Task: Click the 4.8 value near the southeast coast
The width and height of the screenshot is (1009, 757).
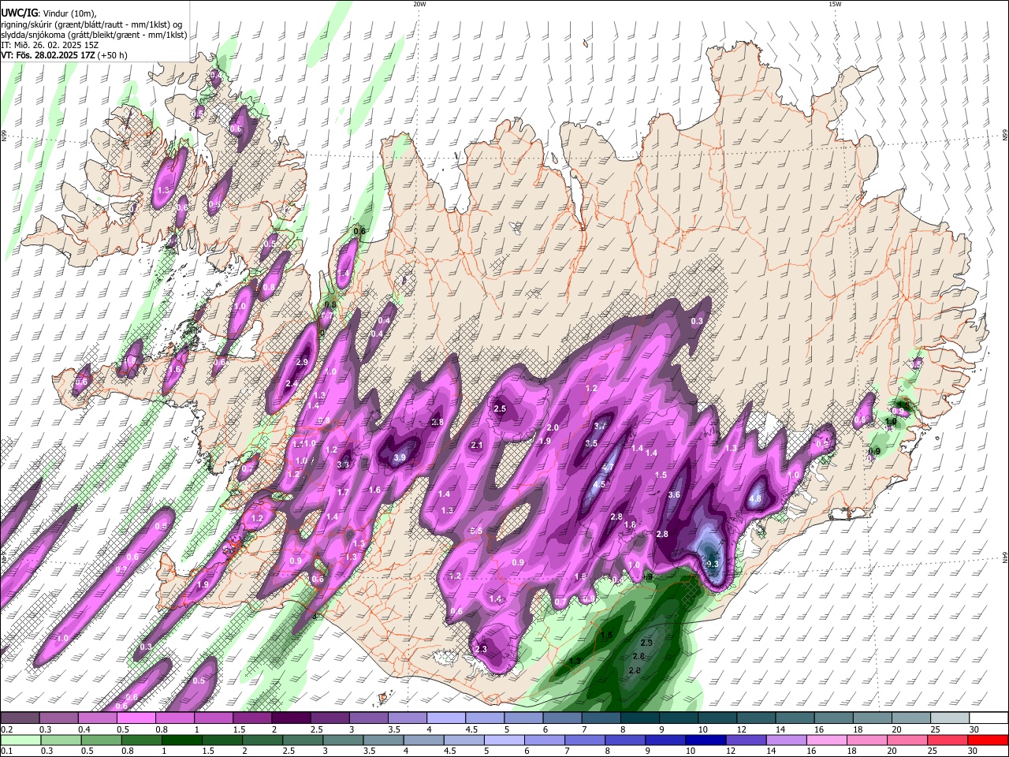Action: click(x=755, y=498)
